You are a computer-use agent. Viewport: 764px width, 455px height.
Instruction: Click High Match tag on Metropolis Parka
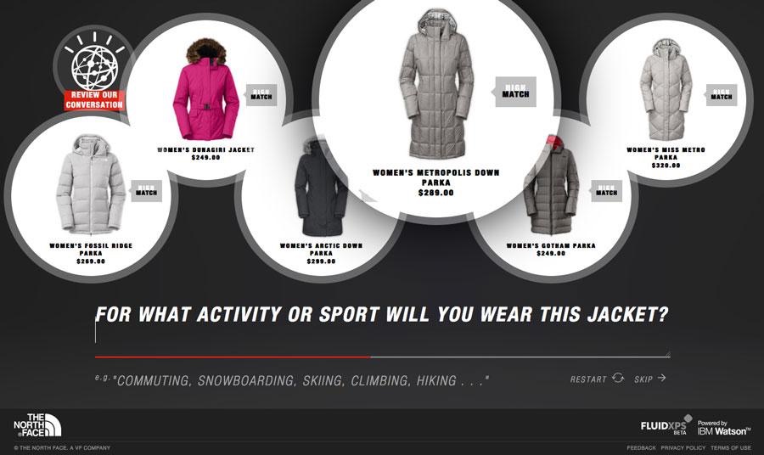pos(515,92)
